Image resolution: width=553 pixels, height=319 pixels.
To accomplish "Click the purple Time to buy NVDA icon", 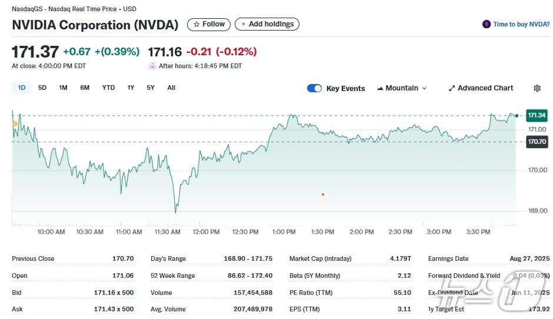I will point(486,25).
